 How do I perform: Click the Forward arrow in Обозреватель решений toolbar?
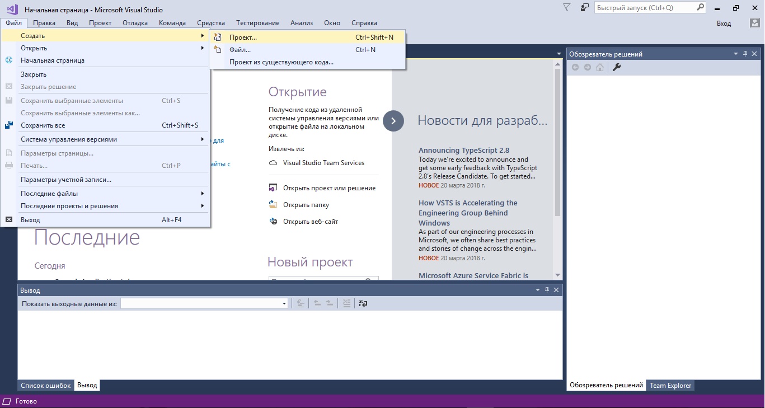coord(587,67)
